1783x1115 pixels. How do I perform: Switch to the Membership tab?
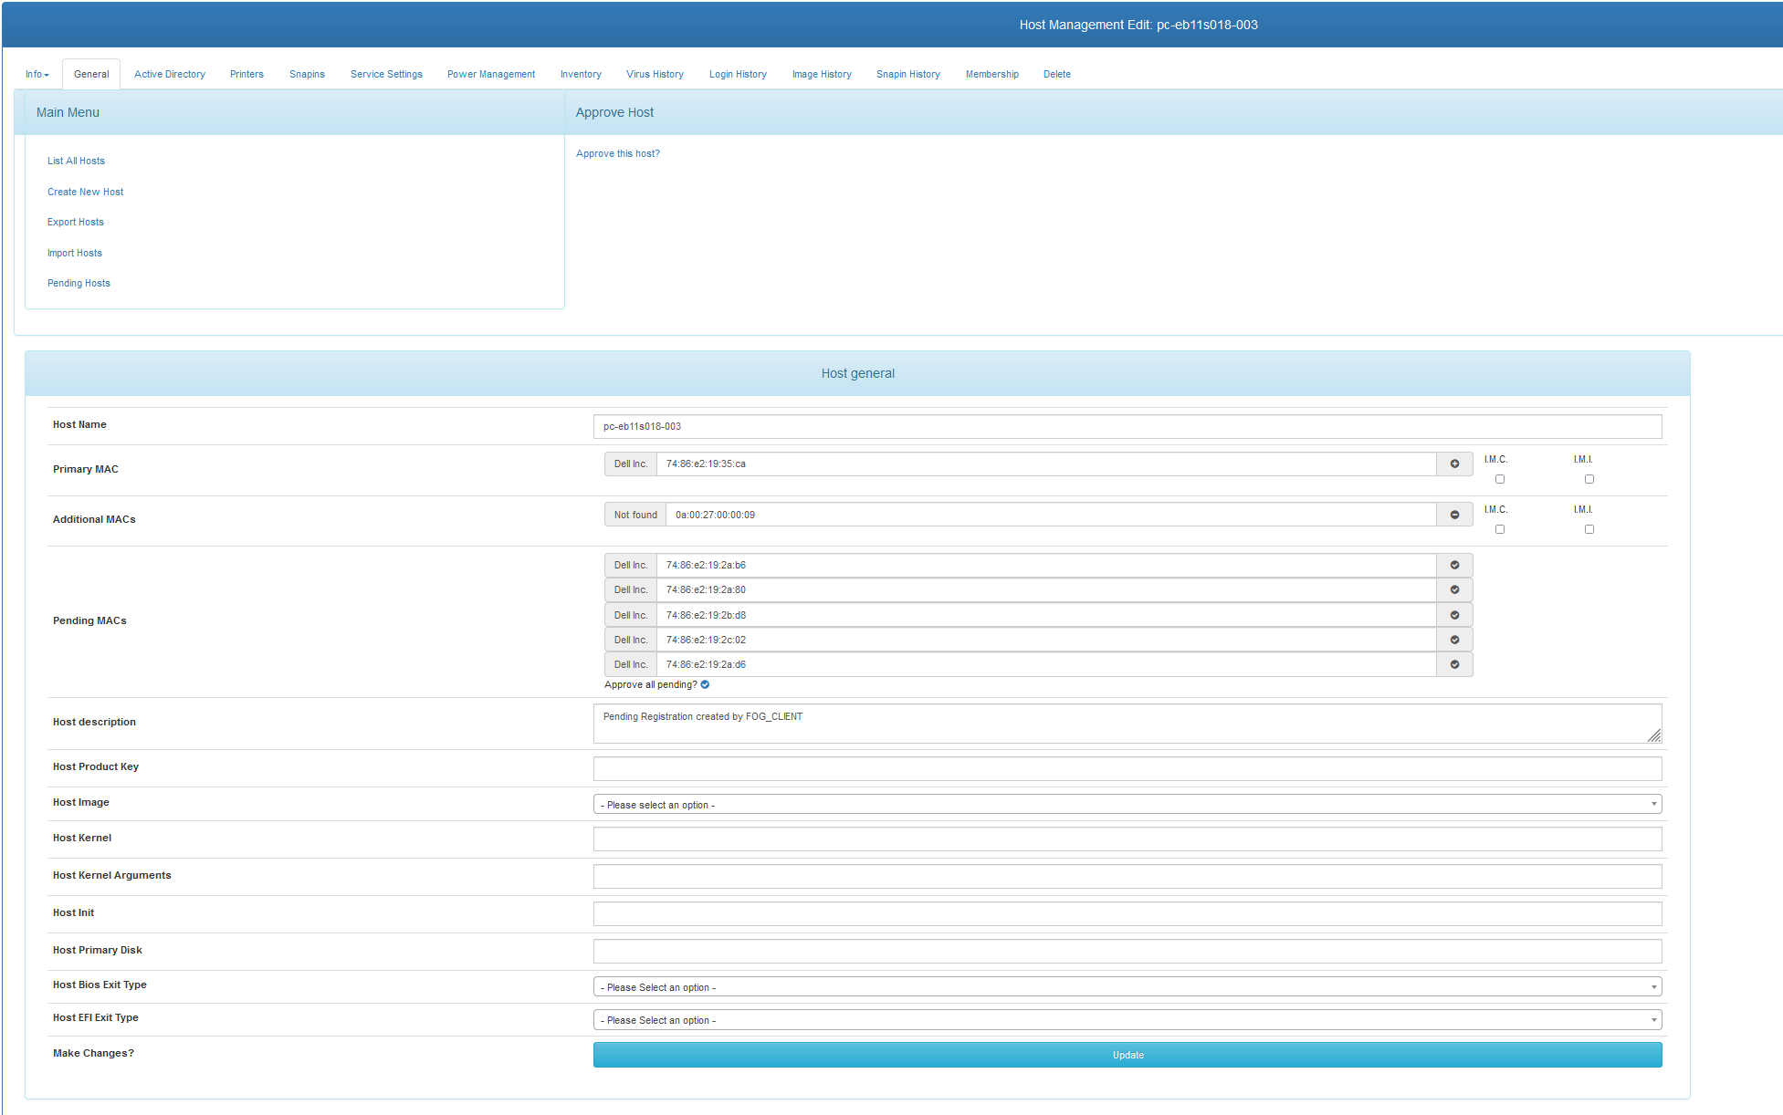(x=992, y=75)
